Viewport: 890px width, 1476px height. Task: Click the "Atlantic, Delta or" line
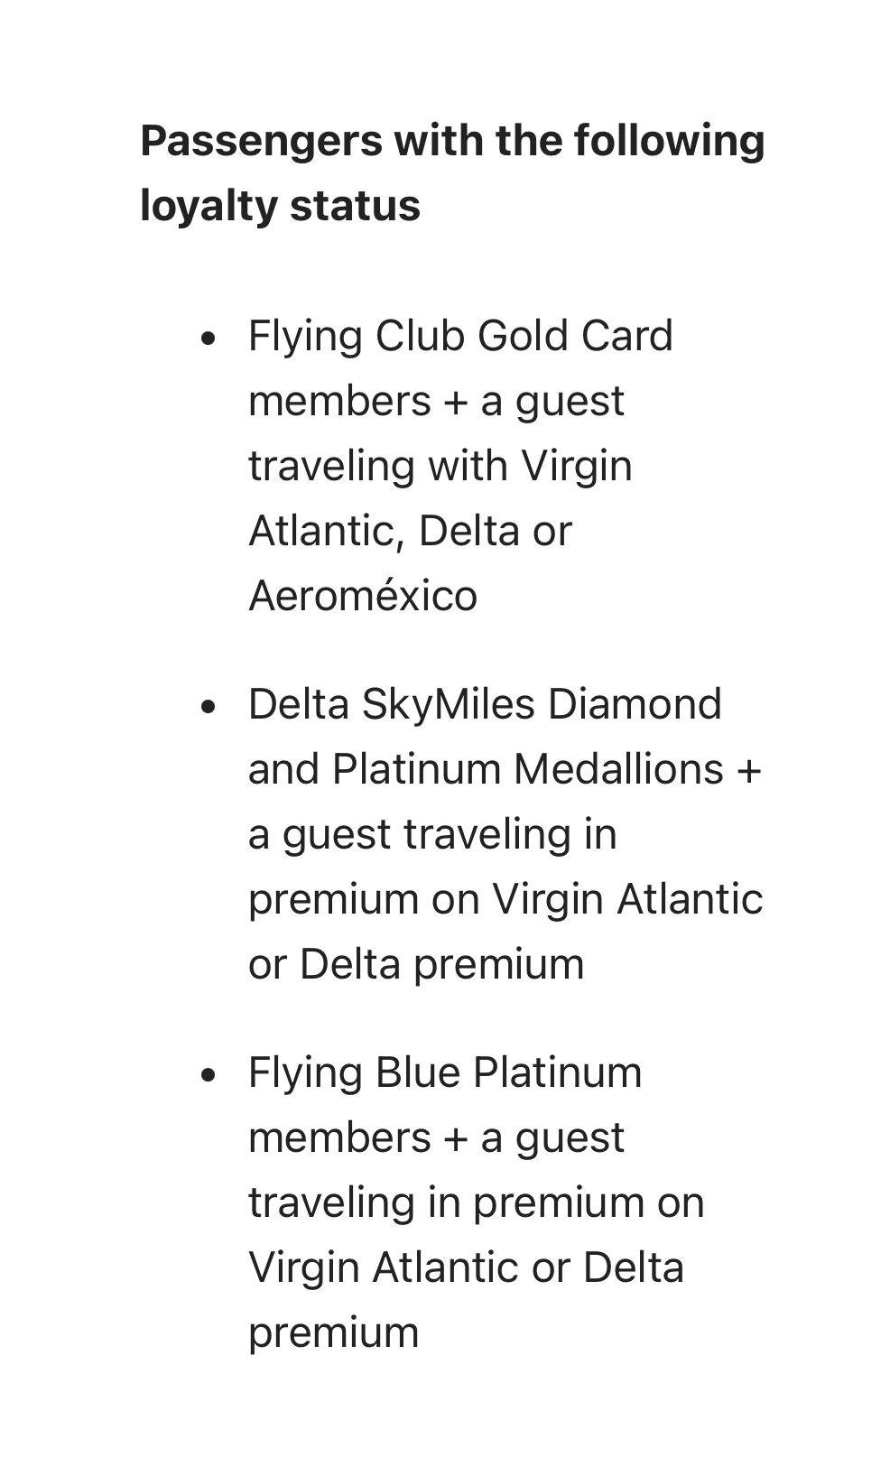point(410,531)
